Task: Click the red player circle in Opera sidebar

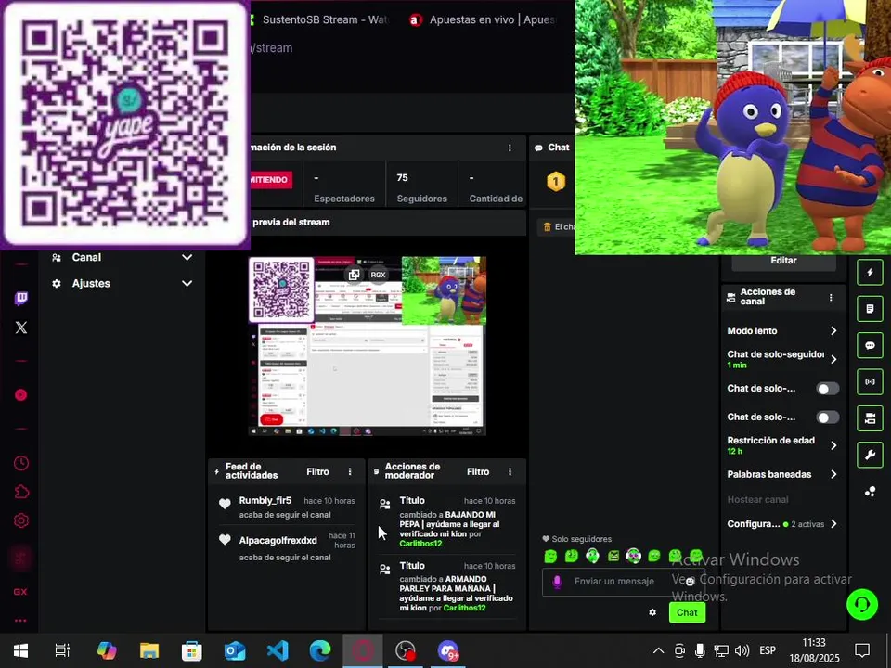Action: 21,395
